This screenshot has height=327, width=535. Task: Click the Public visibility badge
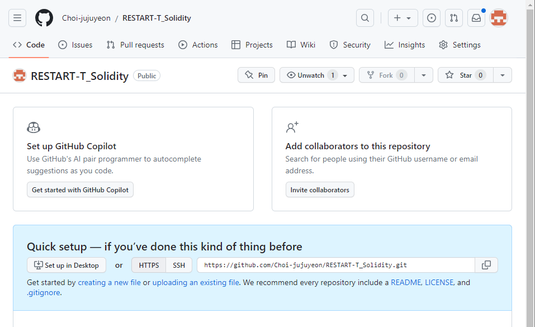tap(146, 76)
